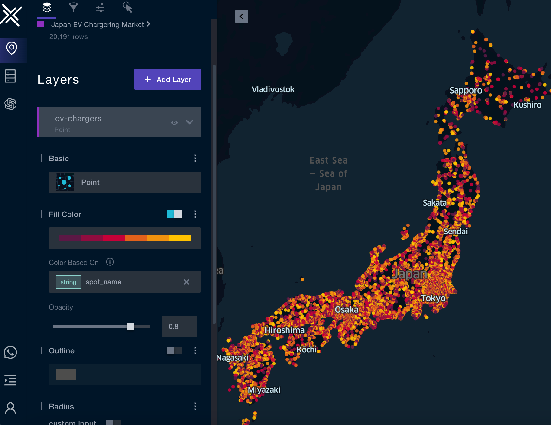The width and height of the screenshot is (551, 425).
Task: Open the user profile icon
Action: click(x=10, y=408)
